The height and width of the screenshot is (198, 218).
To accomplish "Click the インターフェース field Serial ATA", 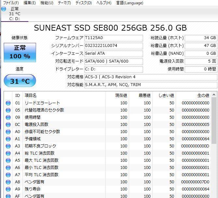I will [114, 53].
